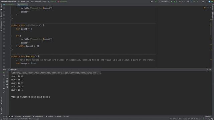Click the editor vertical scrollbar thumb
Viewport: 214px width, 120px height.
click(x=211, y=29)
